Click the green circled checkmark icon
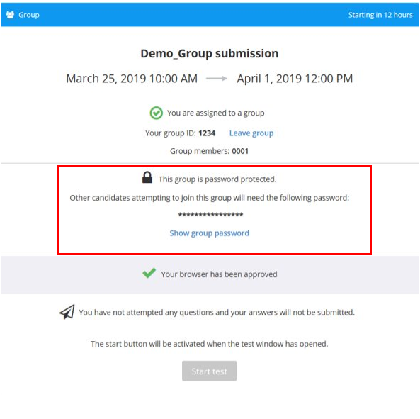Screen dimensions: 420x419 [x=156, y=113]
